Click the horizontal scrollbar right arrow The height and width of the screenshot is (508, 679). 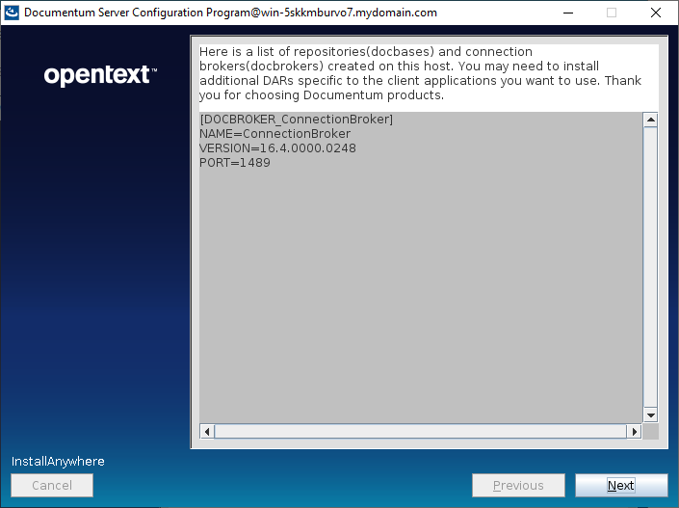(635, 431)
